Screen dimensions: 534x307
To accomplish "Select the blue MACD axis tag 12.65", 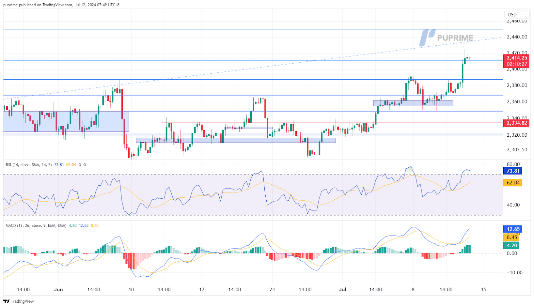I will tap(512, 229).
